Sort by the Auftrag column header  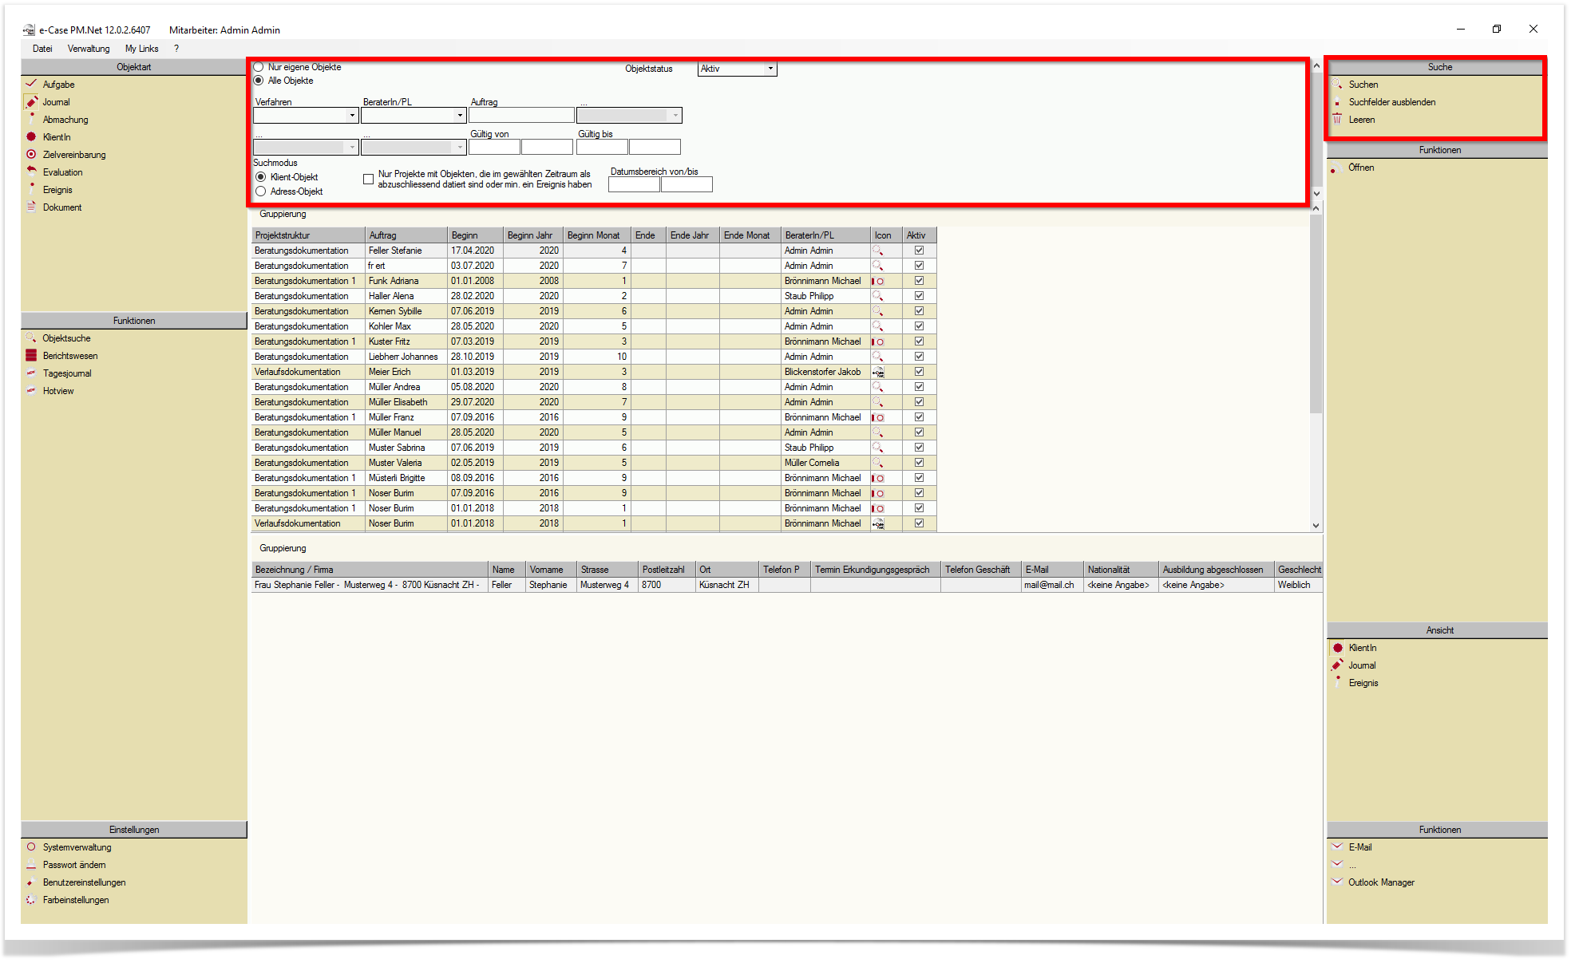pos(406,235)
